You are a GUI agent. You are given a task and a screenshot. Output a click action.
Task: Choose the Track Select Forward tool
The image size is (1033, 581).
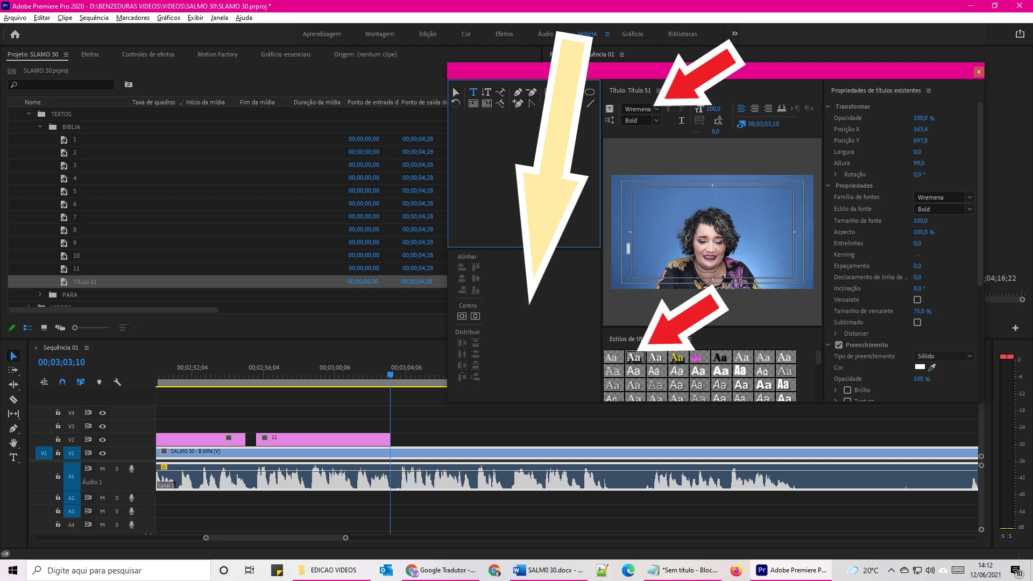(x=13, y=370)
